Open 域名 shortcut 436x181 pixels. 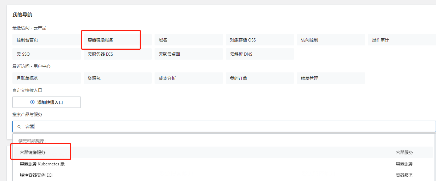pyautogui.click(x=189, y=40)
